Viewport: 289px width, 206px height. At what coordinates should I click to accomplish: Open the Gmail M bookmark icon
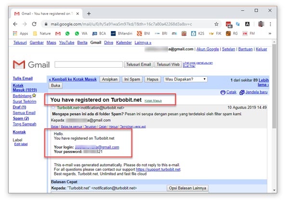58,34
